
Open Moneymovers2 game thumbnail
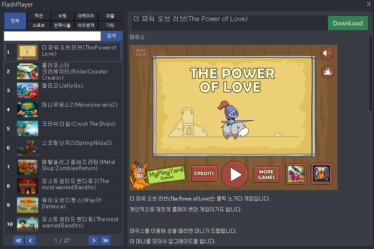click(x=27, y=110)
